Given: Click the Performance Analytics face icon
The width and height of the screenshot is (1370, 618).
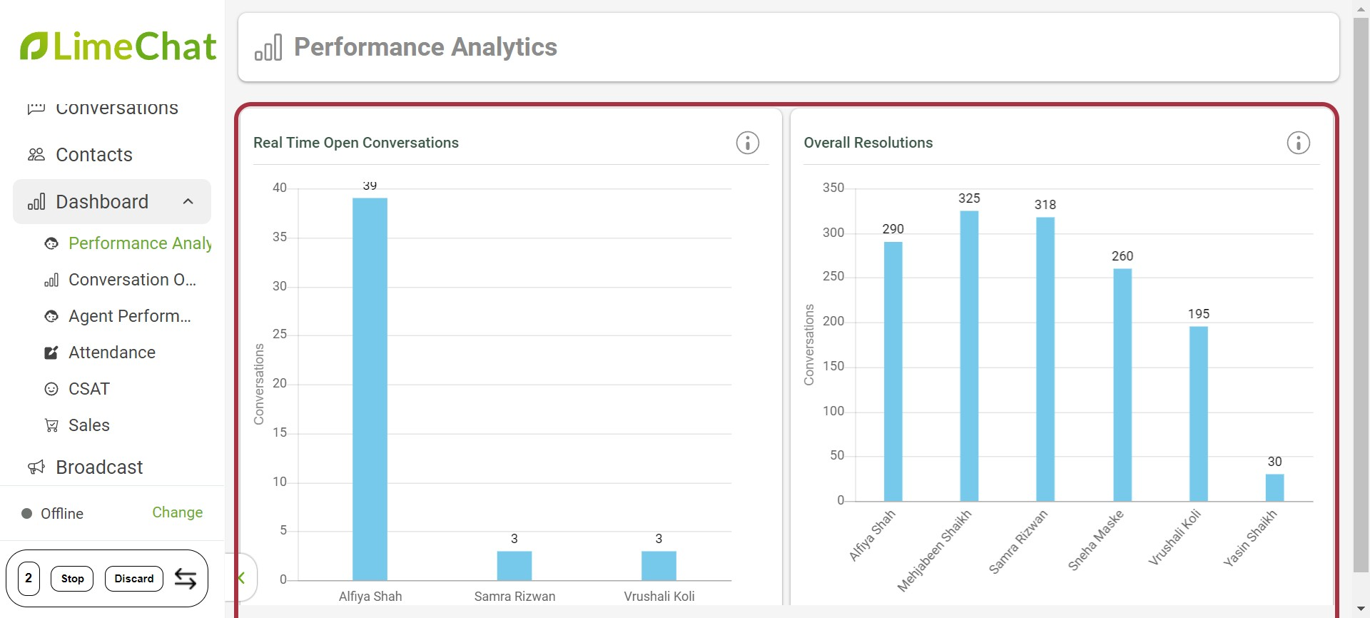Looking at the screenshot, I should point(51,243).
